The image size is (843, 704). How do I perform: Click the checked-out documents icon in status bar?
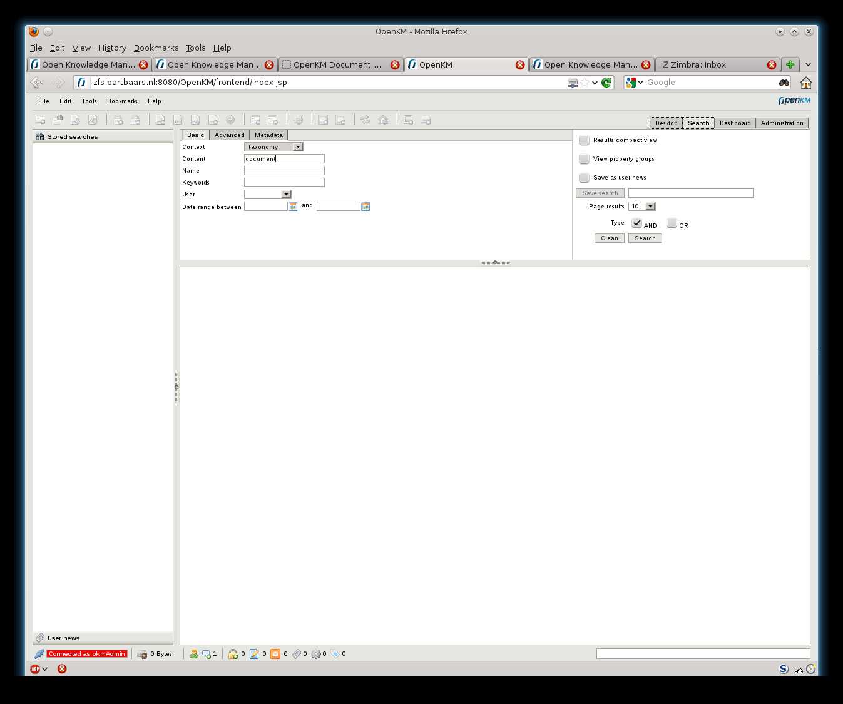click(254, 653)
